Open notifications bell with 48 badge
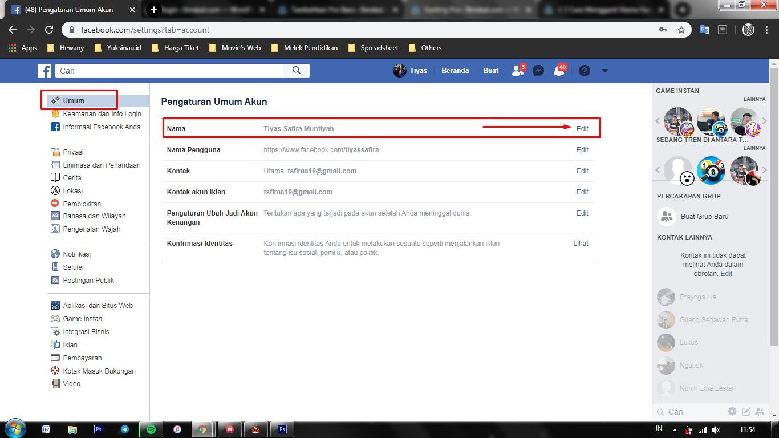This screenshot has height=438, width=779. 559,71
